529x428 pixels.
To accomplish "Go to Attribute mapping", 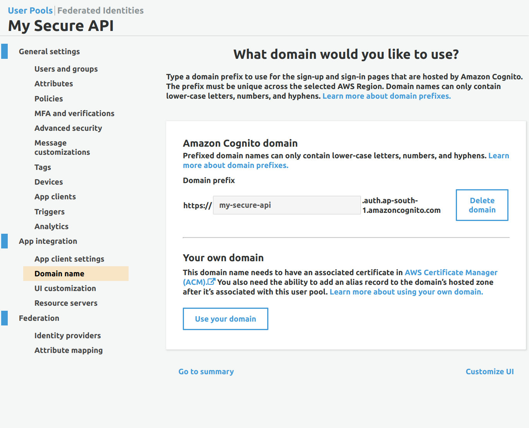I will pyautogui.click(x=69, y=350).
